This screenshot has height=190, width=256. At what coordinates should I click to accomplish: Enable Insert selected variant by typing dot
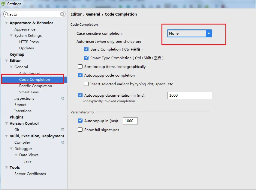86,84
